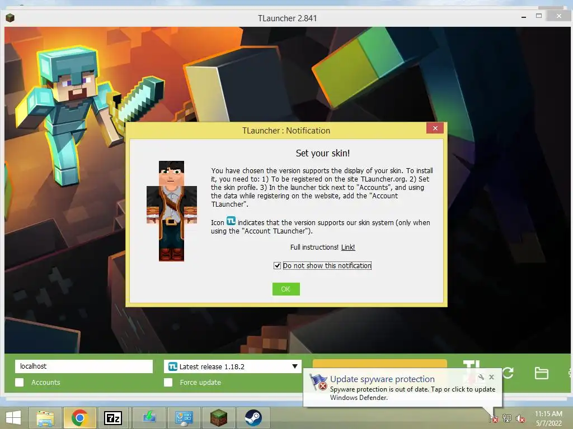The height and width of the screenshot is (429, 573).
Task: Open the Control Panel taskbar icon
Action: pyautogui.click(x=184, y=418)
